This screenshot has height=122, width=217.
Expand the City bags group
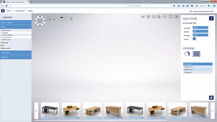pyautogui.click(x=16, y=42)
